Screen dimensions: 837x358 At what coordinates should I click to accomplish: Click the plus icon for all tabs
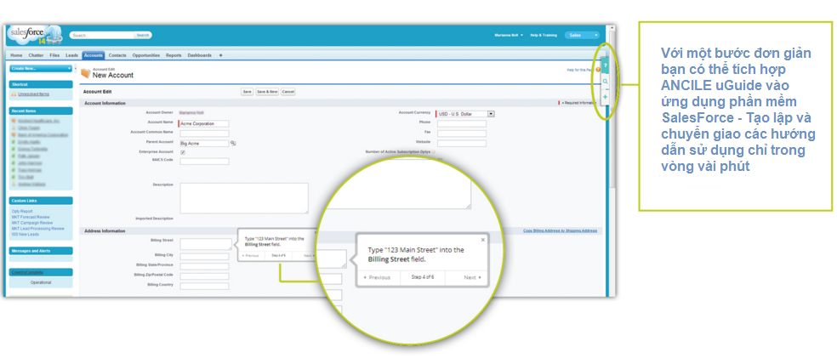pos(221,55)
